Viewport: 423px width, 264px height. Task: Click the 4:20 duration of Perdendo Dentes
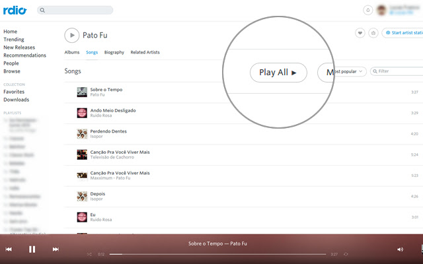point(414,134)
